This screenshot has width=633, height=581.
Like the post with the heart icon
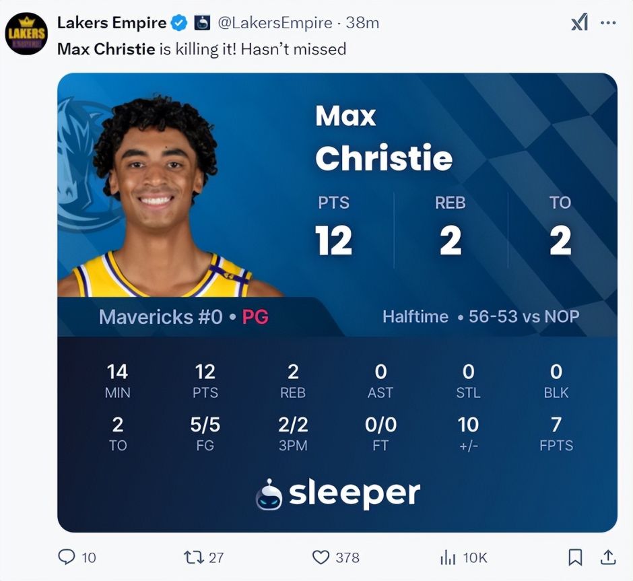point(321,557)
